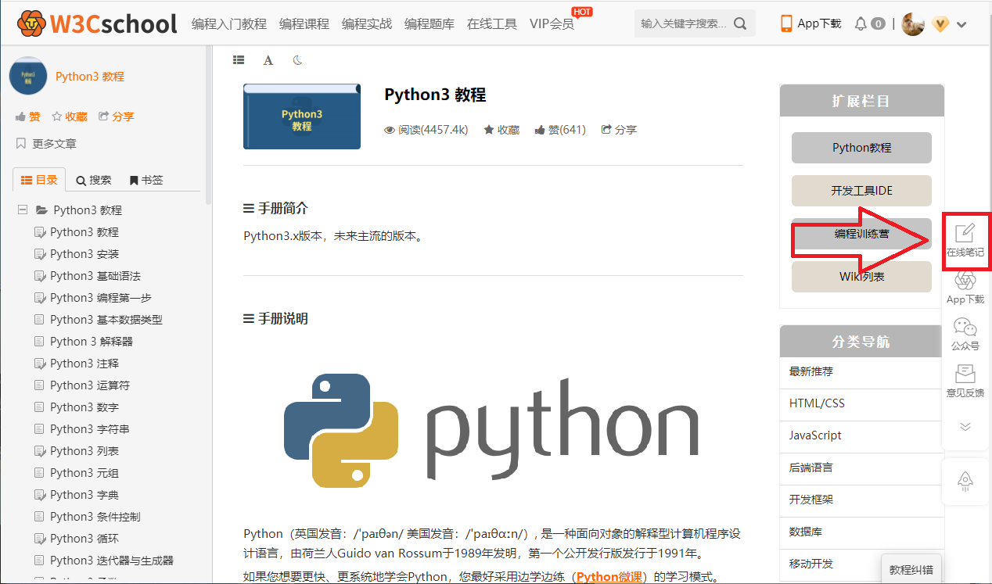
Task: Switch to the 搜索 tab
Action: point(94,180)
